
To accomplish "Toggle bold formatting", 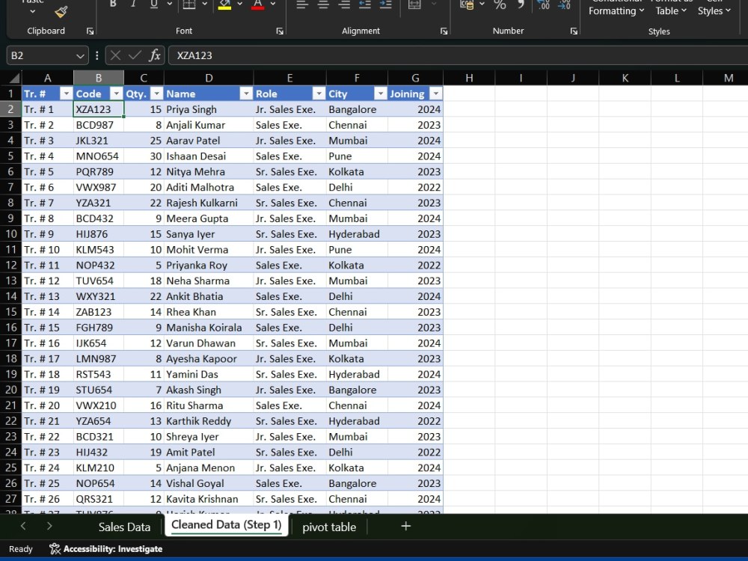I will click(x=113, y=4).
